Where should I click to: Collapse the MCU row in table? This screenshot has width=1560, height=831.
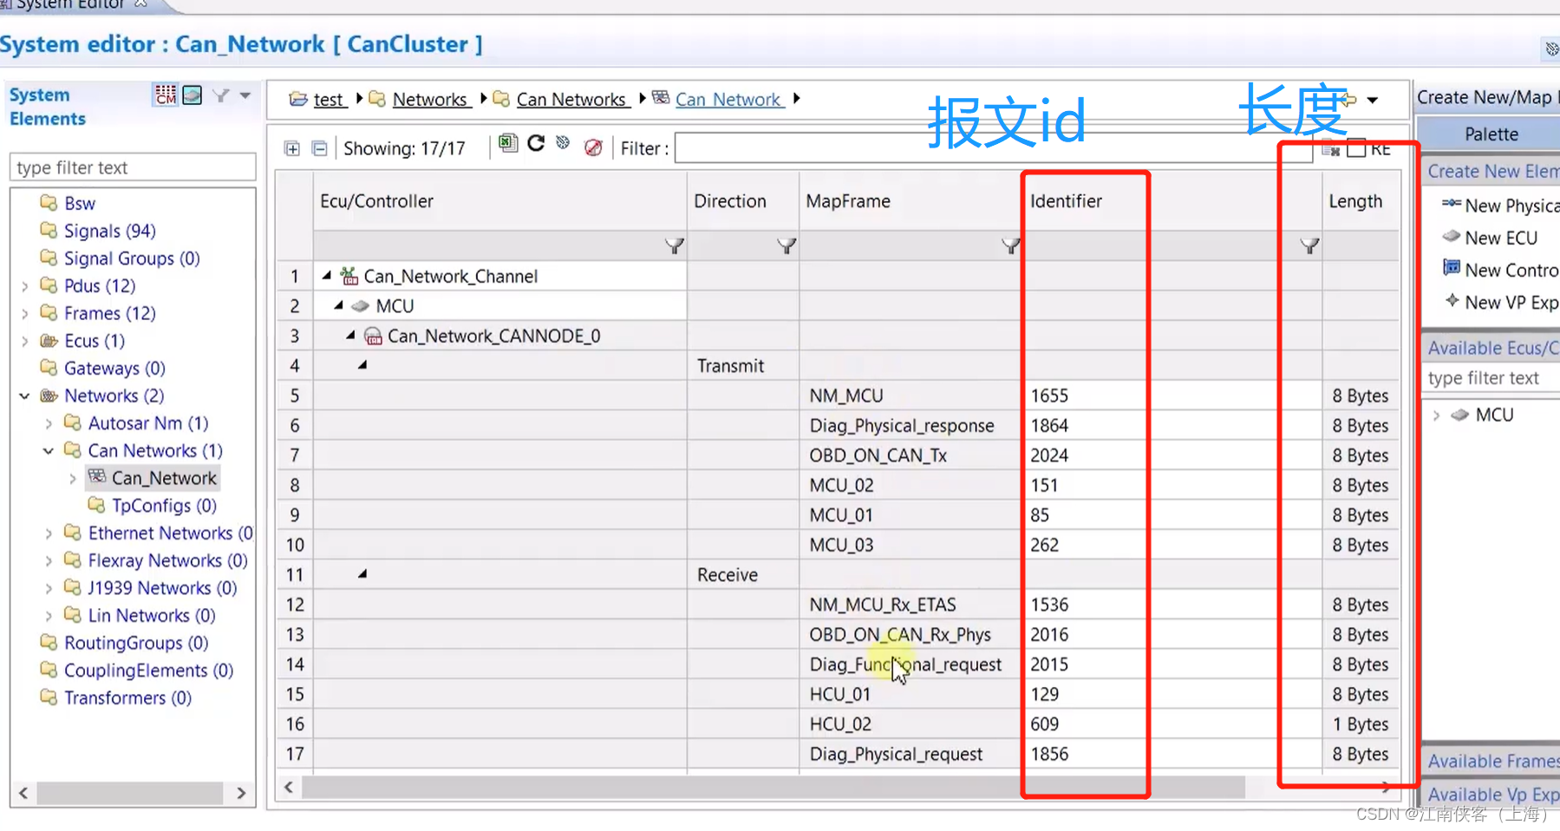point(339,305)
